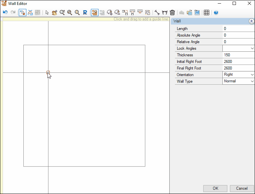Collapse the Wall properties panel chevron
This screenshot has height=194, width=255.
(251, 21)
